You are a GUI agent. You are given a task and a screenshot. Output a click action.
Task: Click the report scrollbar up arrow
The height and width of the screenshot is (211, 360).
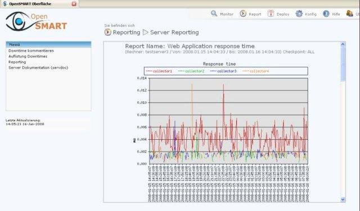pos(343,44)
